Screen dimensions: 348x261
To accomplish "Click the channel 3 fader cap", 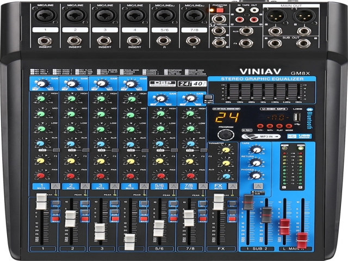I will pyautogui.click(x=99, y=232).
